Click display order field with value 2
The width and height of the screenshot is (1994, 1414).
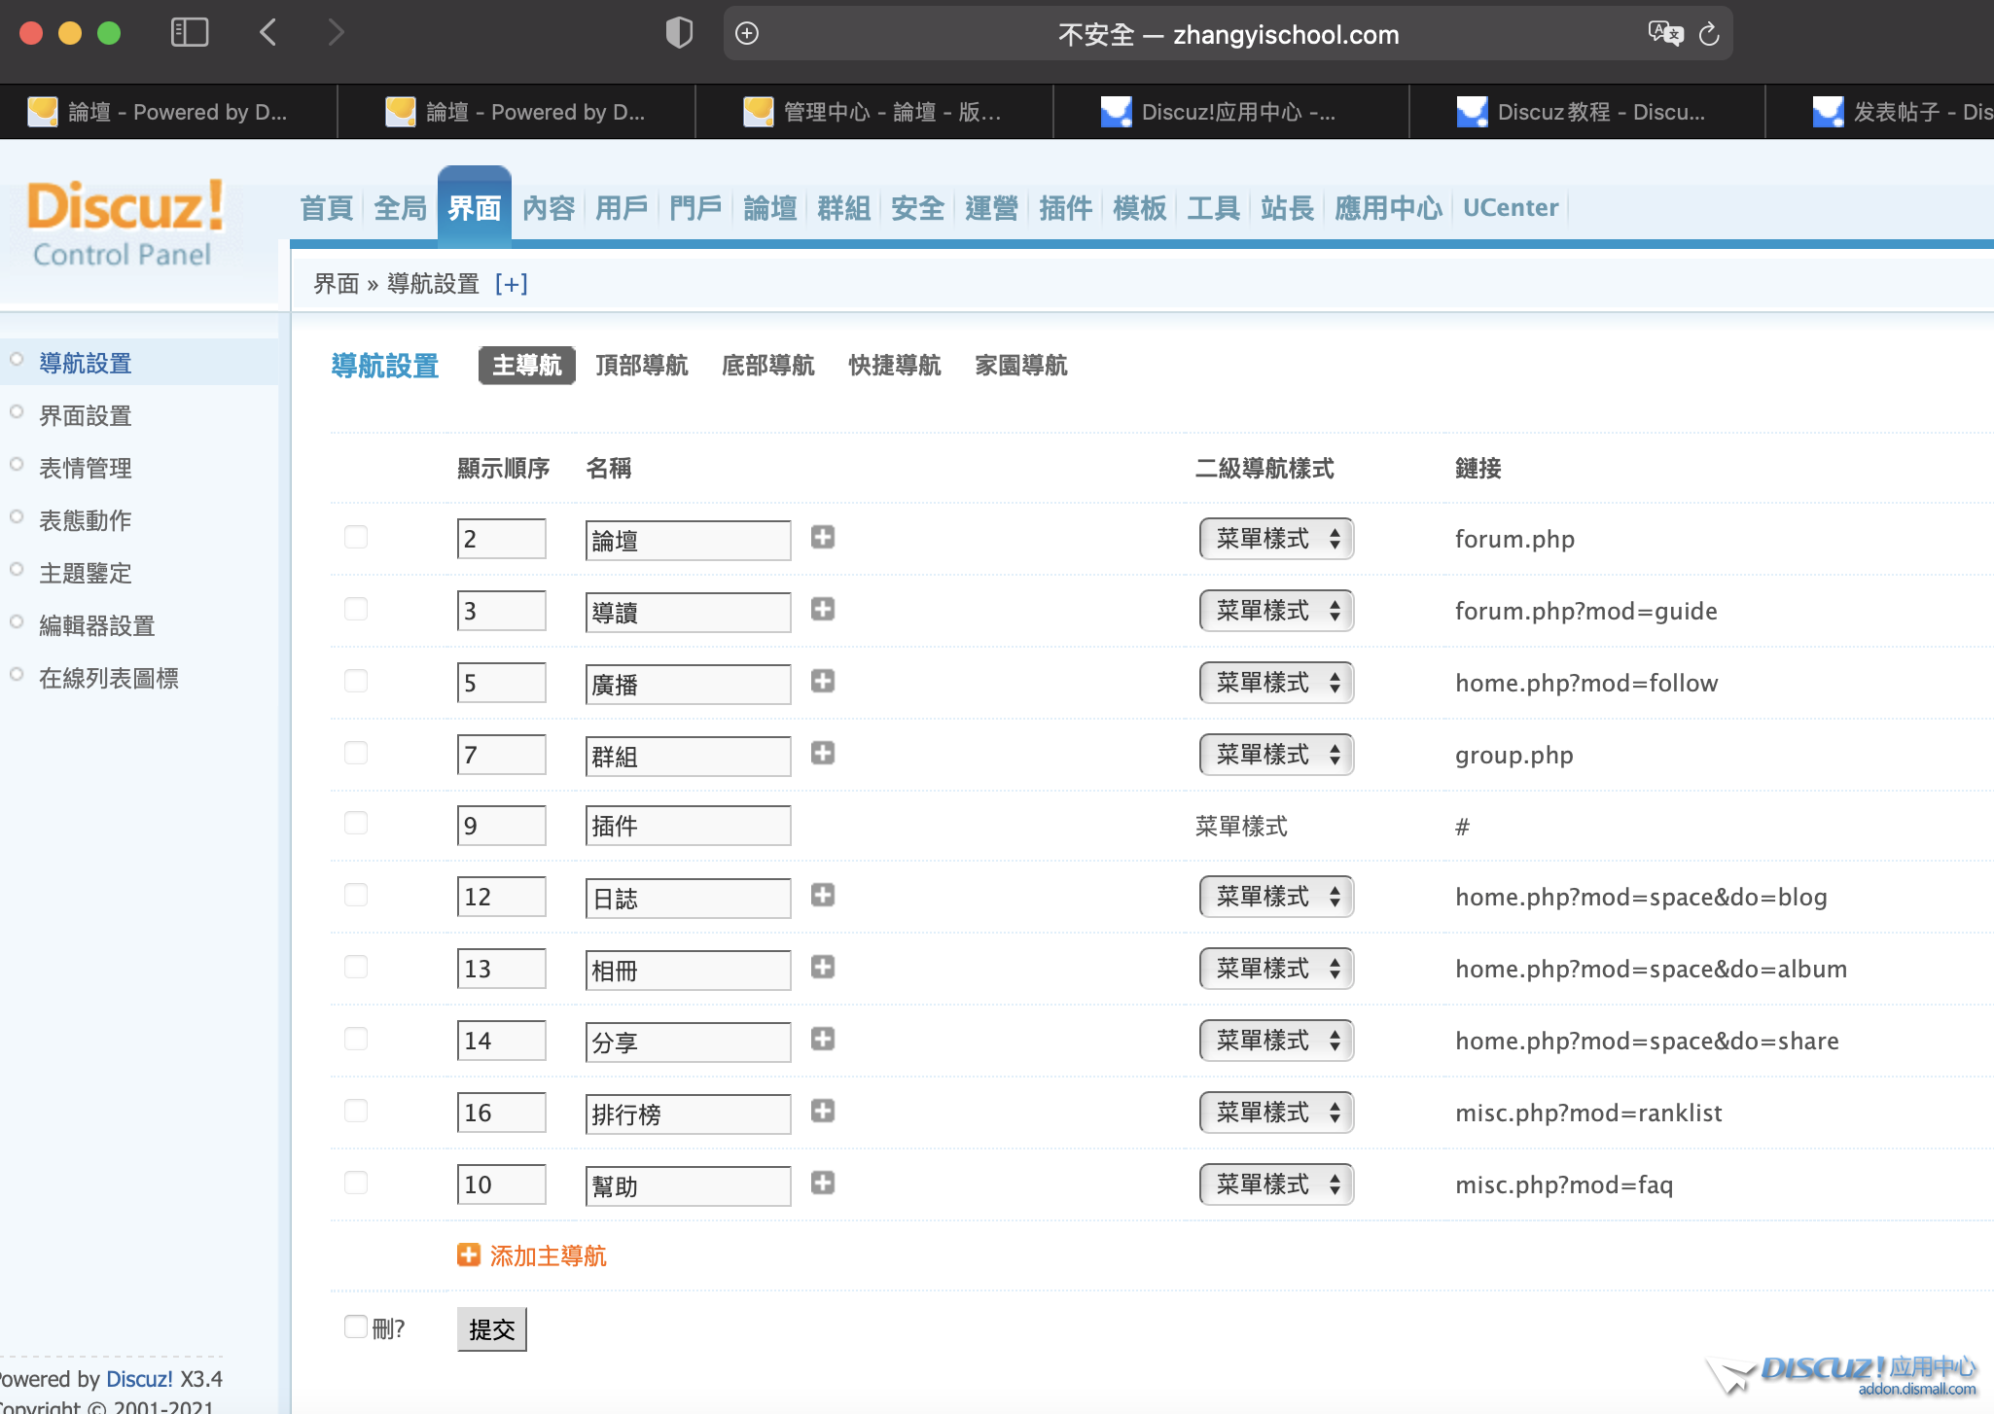(x=502, y=539)
